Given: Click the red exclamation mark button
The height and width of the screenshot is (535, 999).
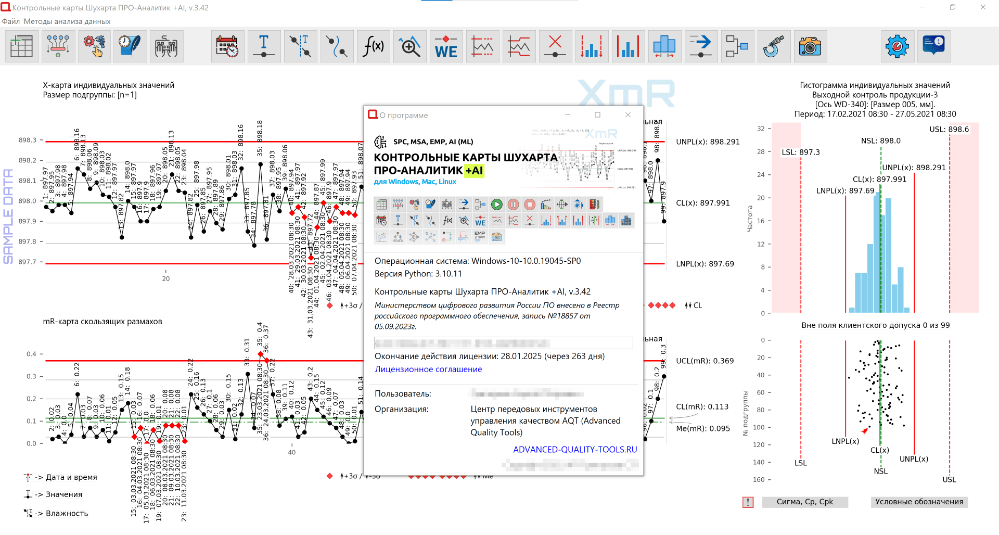Looking at the screenshot, I should 748,502.
